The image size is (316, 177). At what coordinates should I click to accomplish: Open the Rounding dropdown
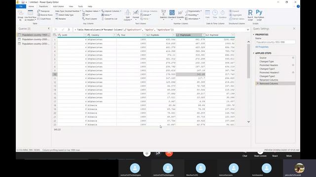tap(192, 15)
